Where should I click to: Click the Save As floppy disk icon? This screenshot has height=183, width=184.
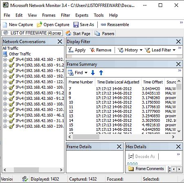click(x=76, y=25)
